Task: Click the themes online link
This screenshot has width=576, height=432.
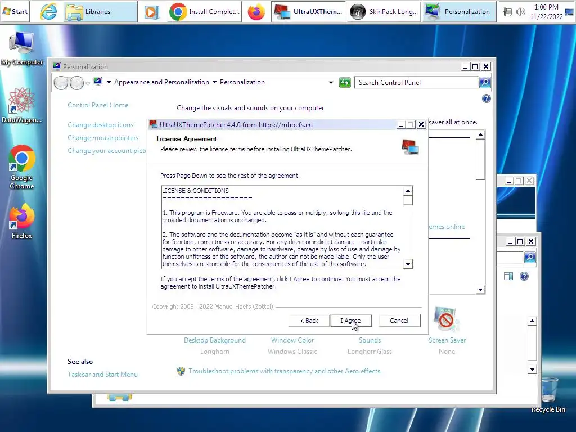Action: click(447, 227)
